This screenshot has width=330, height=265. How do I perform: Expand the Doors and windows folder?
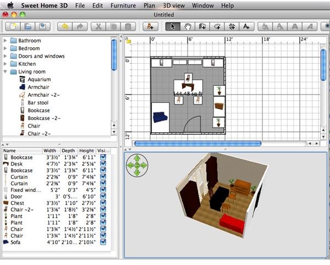tap(5, 56)
